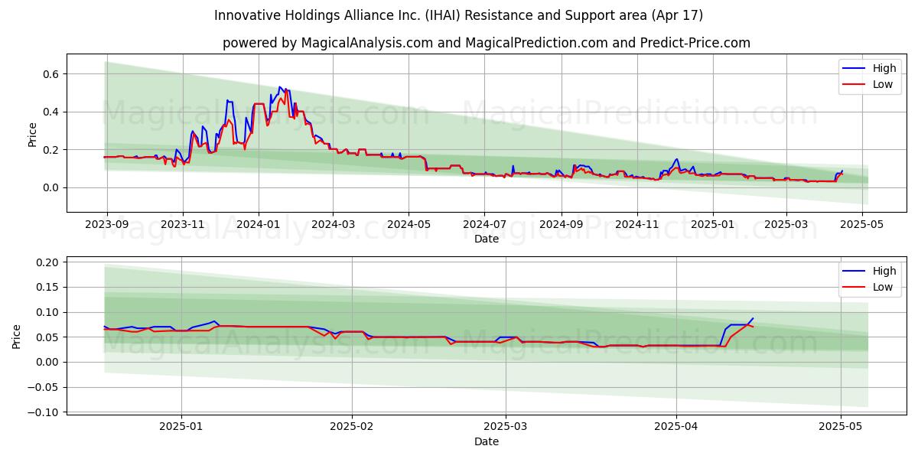The width and height of the screenshot is (918, 459).
Task: Click the bottom chart y-axis value 0.15
Action: click(x=49, y=287)
